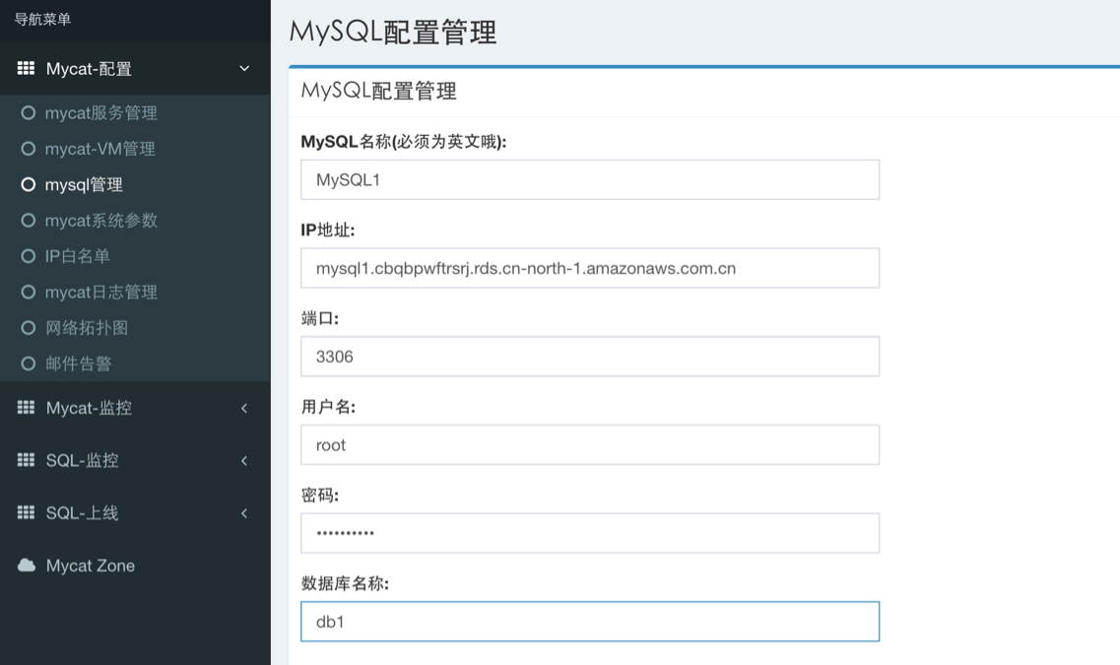Click circle icon next to mycat-VM管理
The width and height of the screenshot is (1120, 665).
pyautogui.click(x=28, y=149)
